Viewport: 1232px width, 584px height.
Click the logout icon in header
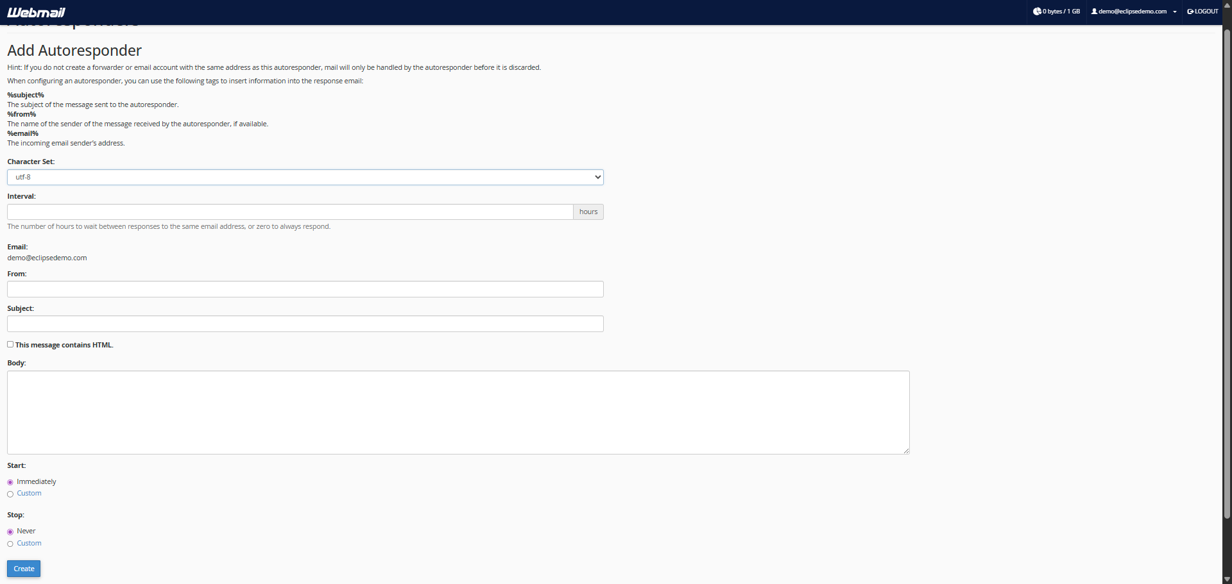coord(1190,12)
